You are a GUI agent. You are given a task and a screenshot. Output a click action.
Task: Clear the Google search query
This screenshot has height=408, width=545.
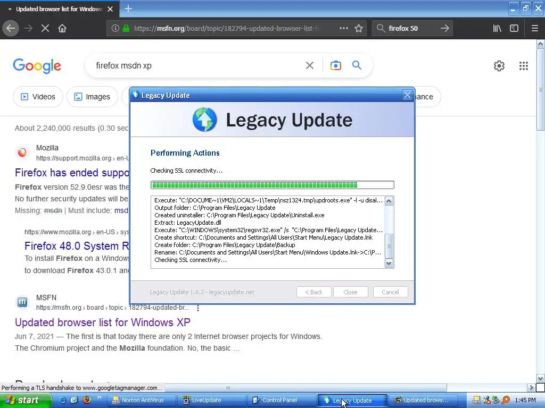(x=310, y=65)
